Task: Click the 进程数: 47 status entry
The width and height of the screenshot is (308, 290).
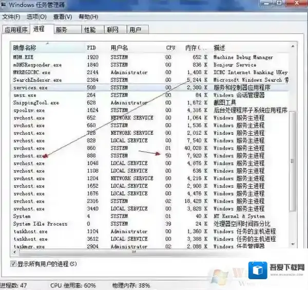Action: tap(13, 285)
